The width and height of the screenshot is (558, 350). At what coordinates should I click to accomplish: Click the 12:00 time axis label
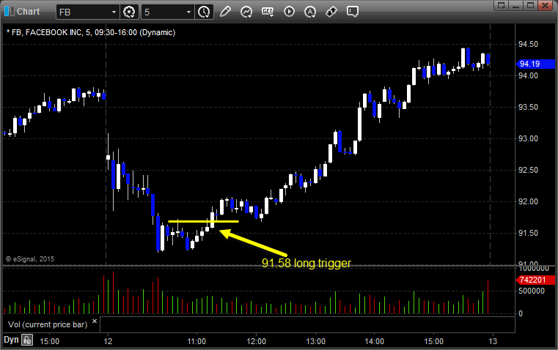(256, 341)
